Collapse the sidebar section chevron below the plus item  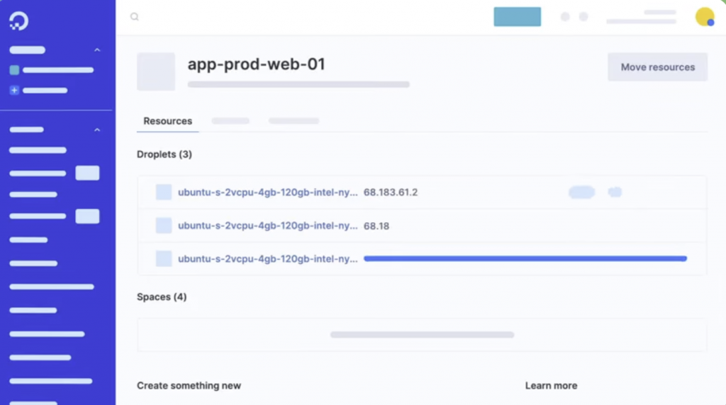click(x=97, y=130)
